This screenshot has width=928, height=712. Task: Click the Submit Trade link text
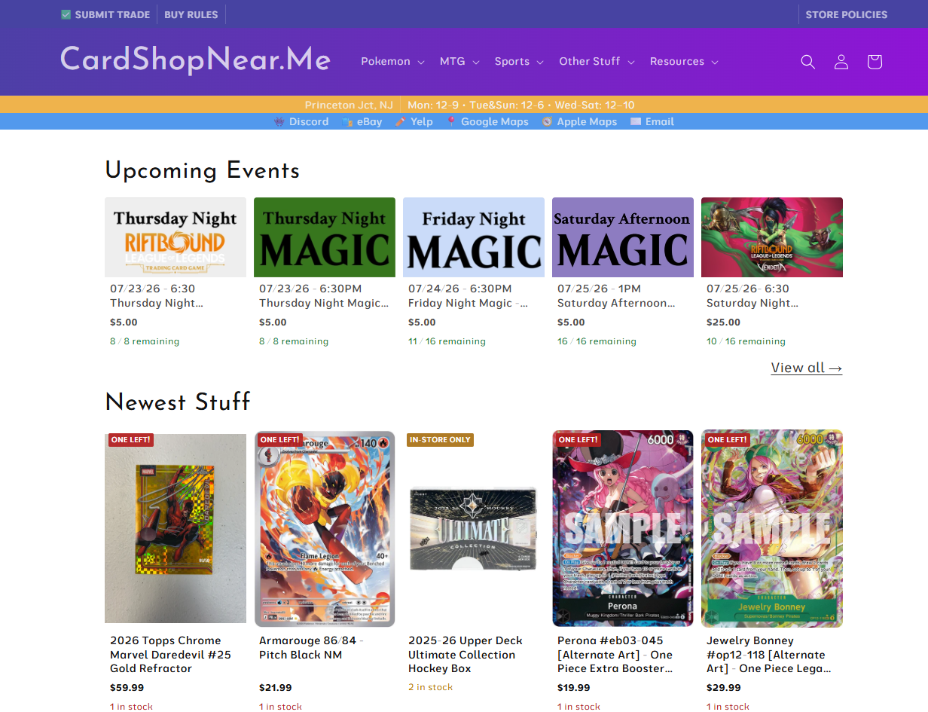pos(112,14)
